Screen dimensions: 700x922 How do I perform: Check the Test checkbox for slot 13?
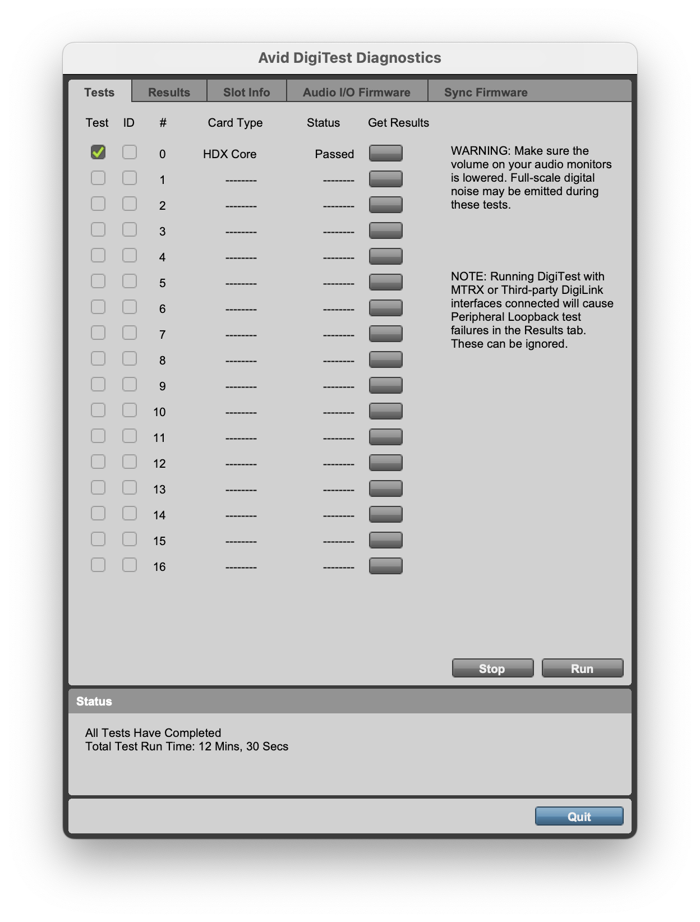(98, 487)
